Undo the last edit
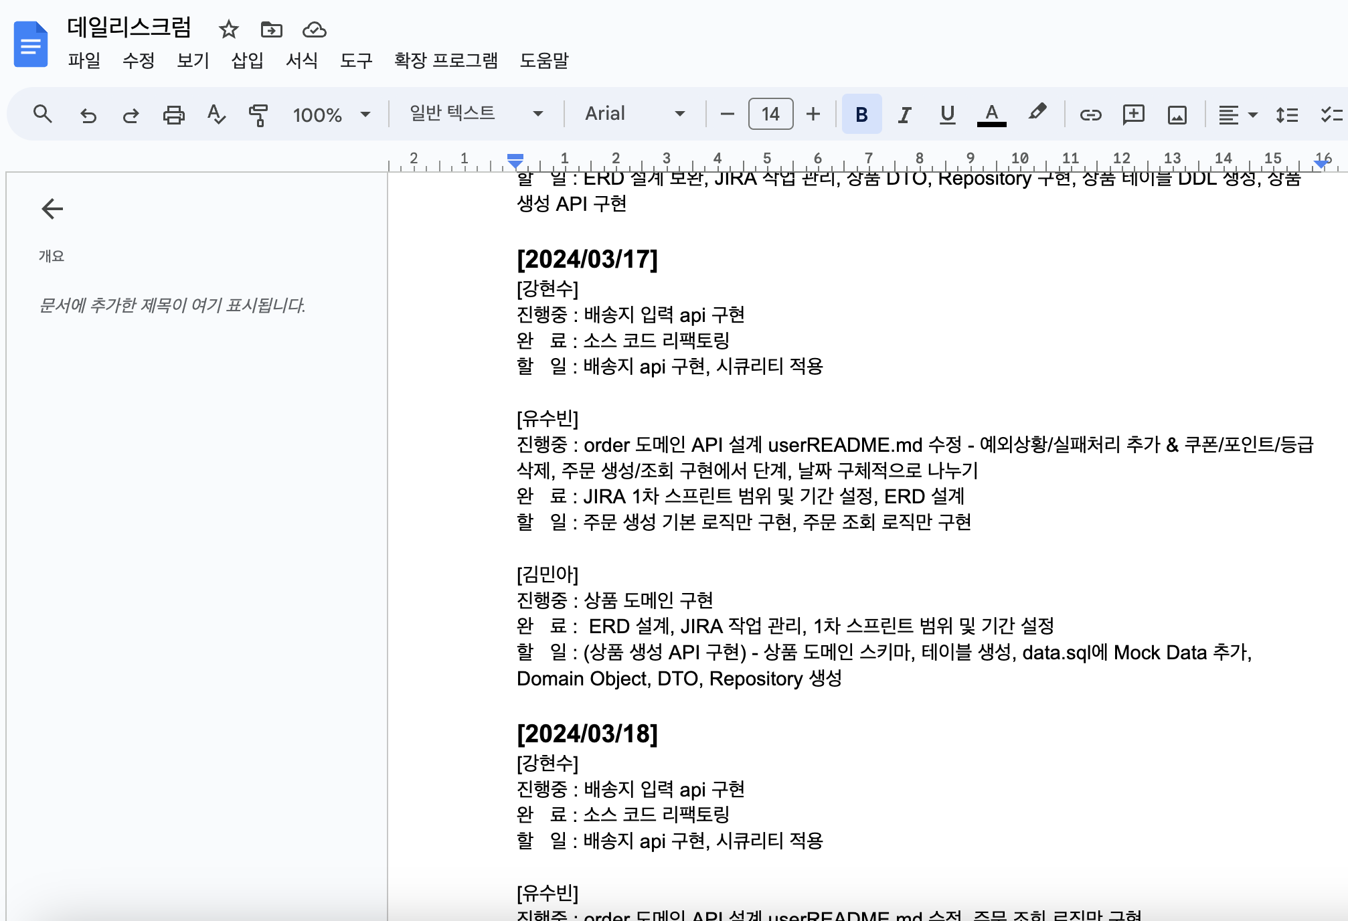This screenshot has height=921, width=1348. (88, 114)
